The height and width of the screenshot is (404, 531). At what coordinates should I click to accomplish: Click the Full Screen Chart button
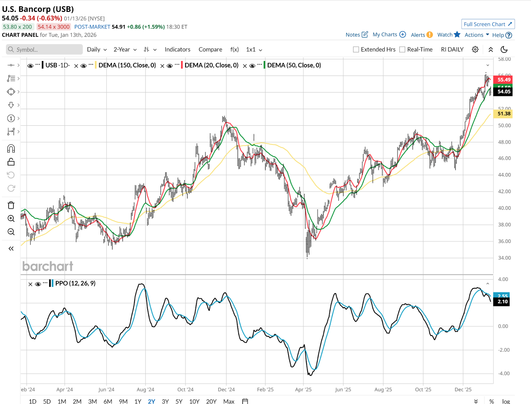click(x=488, y=24)
